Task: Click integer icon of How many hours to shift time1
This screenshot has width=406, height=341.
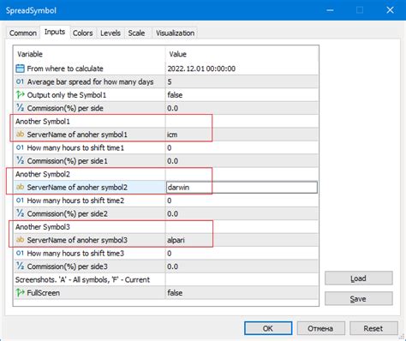Action: coord(20,147)
